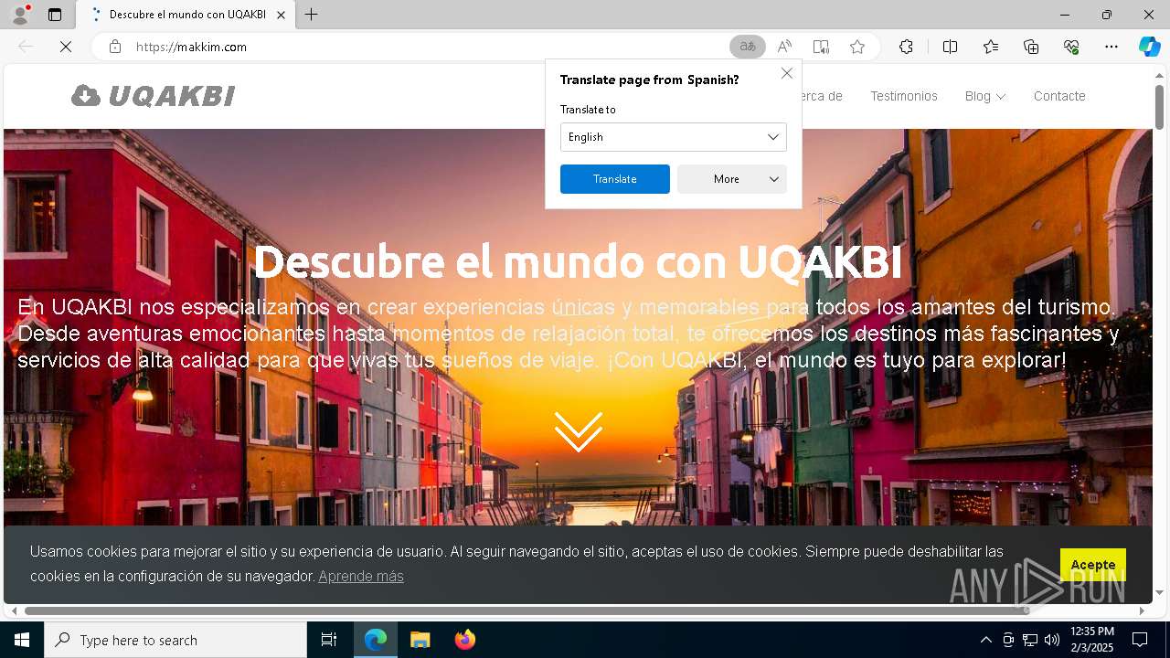This screenshot has height=658, width=1170.
Task: Open the Edge profile icon
Action: (20, 15)
